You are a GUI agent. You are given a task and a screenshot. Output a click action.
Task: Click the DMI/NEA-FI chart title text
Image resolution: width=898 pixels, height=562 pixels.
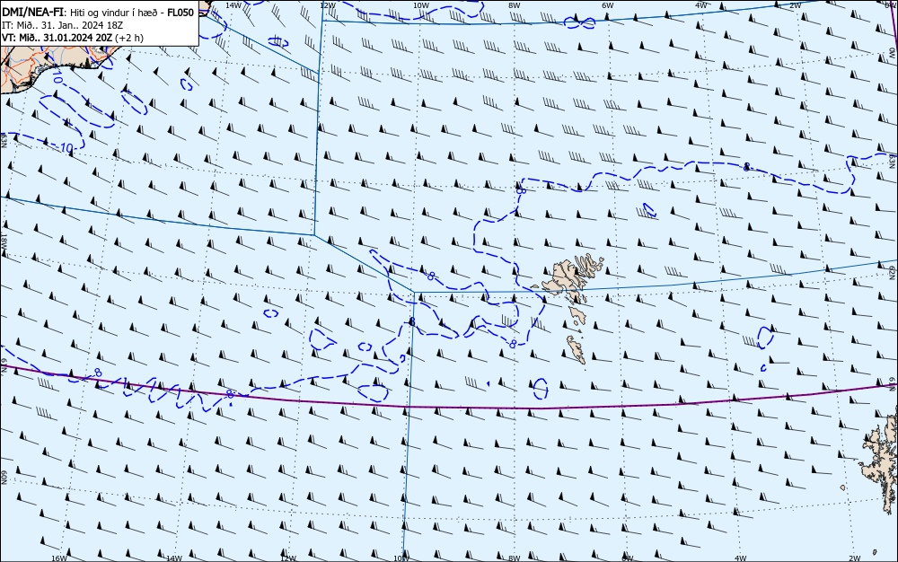click(98, 13)
